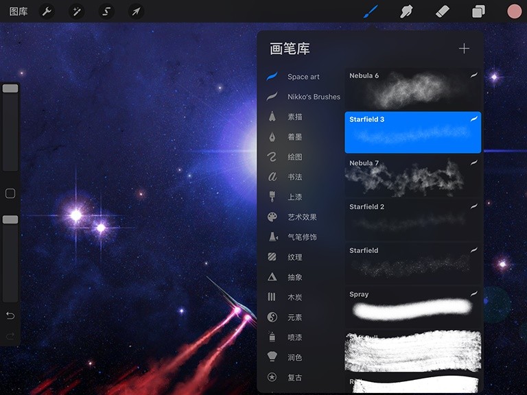Tap the square modify button in sidebar
527x395 pixels.
point(10,193)
